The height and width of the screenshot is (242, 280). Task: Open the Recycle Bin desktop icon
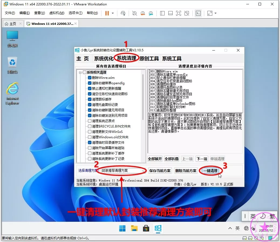click(12, 65)
